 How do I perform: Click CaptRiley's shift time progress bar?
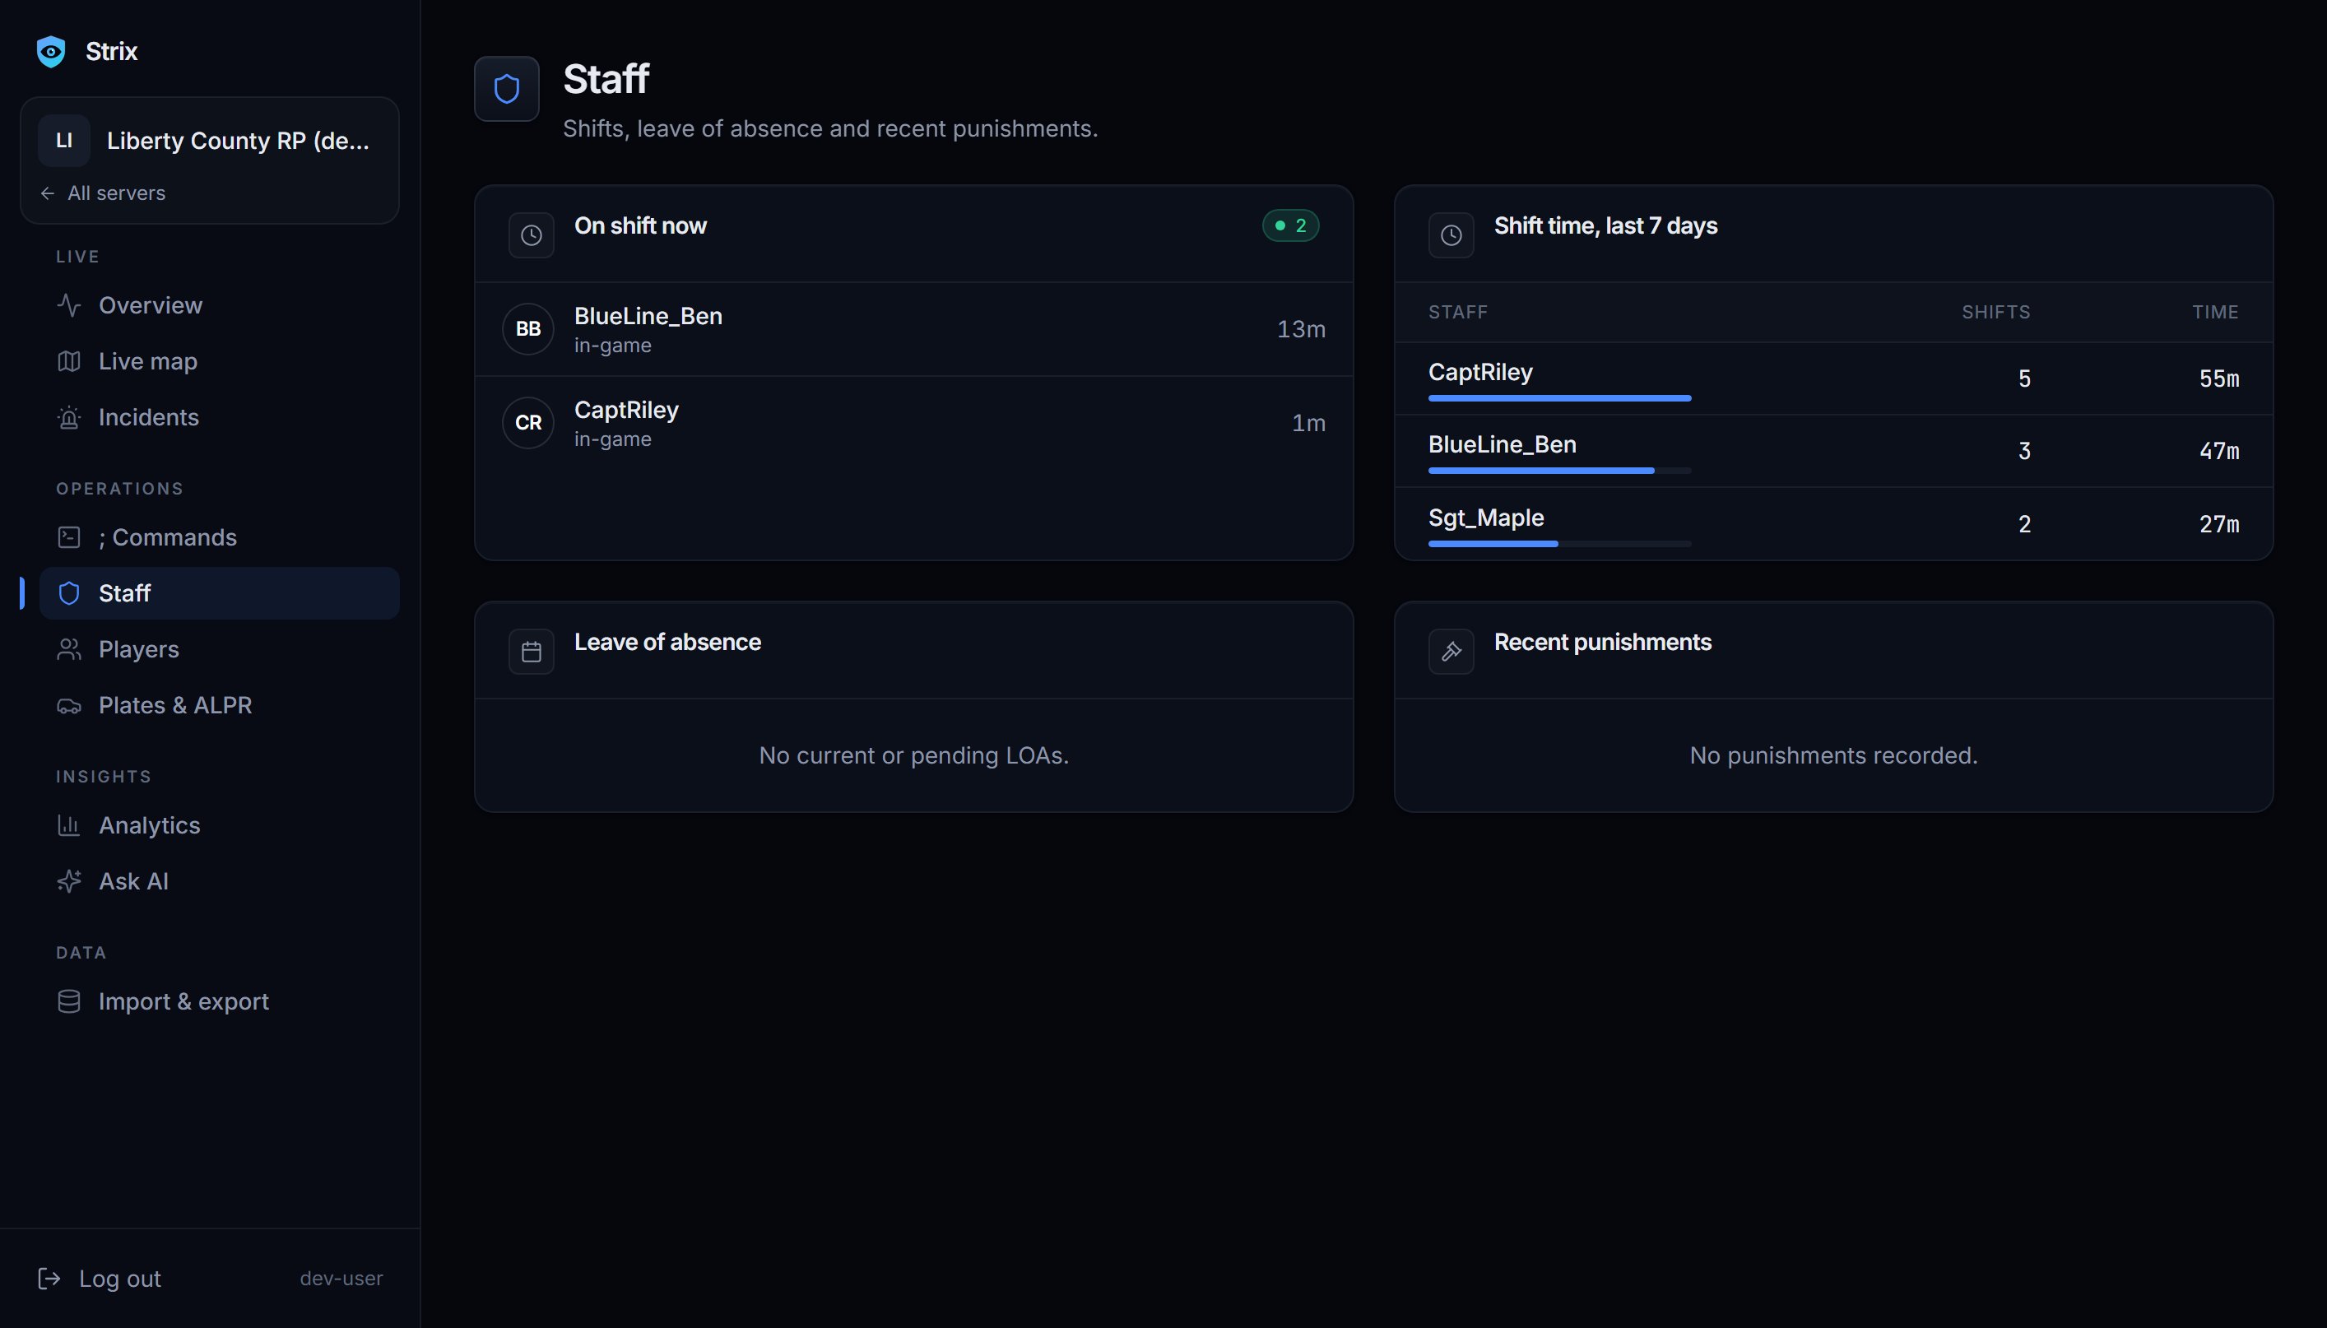[1559, 398]
